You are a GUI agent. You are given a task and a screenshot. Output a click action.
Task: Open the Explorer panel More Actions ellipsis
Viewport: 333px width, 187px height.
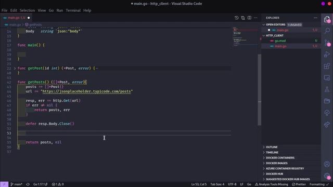coord(315,18)
